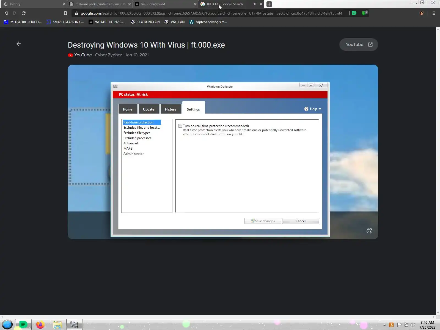Close the malware pack tab
This screenshot has height=330, width=440.
click(x=130, y=4)
